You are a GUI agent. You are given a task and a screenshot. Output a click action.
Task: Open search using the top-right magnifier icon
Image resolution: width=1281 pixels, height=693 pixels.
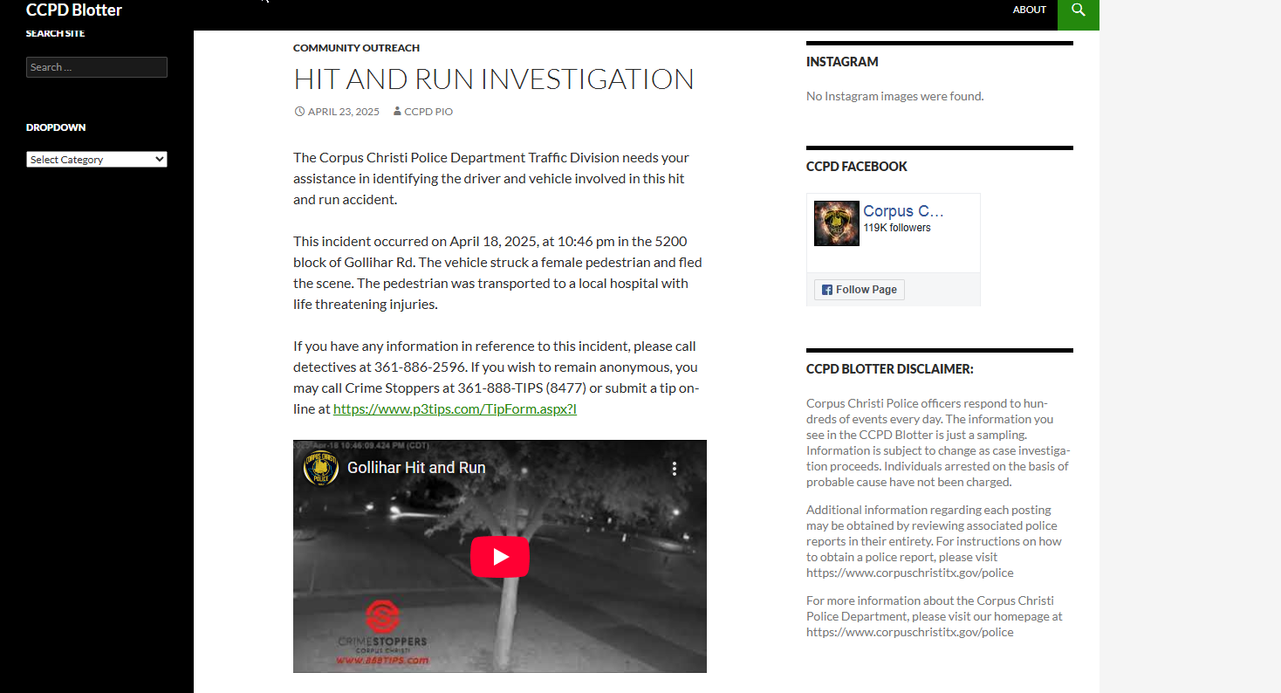1078,10
